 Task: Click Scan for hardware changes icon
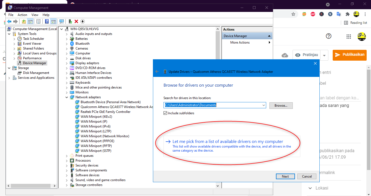click(x=62, y=21)
